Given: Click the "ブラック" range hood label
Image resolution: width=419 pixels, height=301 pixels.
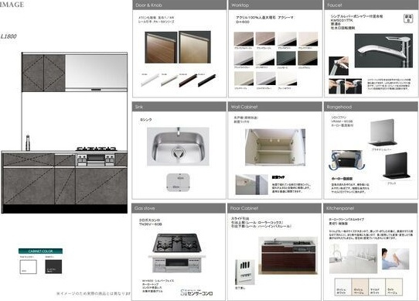Looking at the screenshot, I should pos(392,183).
